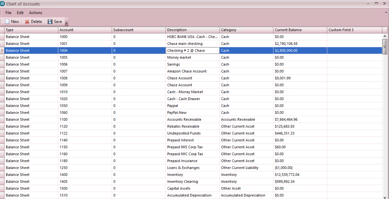
Task: Click the Checking # 2 @ Chase description field
Action: (x=192, y=50)
